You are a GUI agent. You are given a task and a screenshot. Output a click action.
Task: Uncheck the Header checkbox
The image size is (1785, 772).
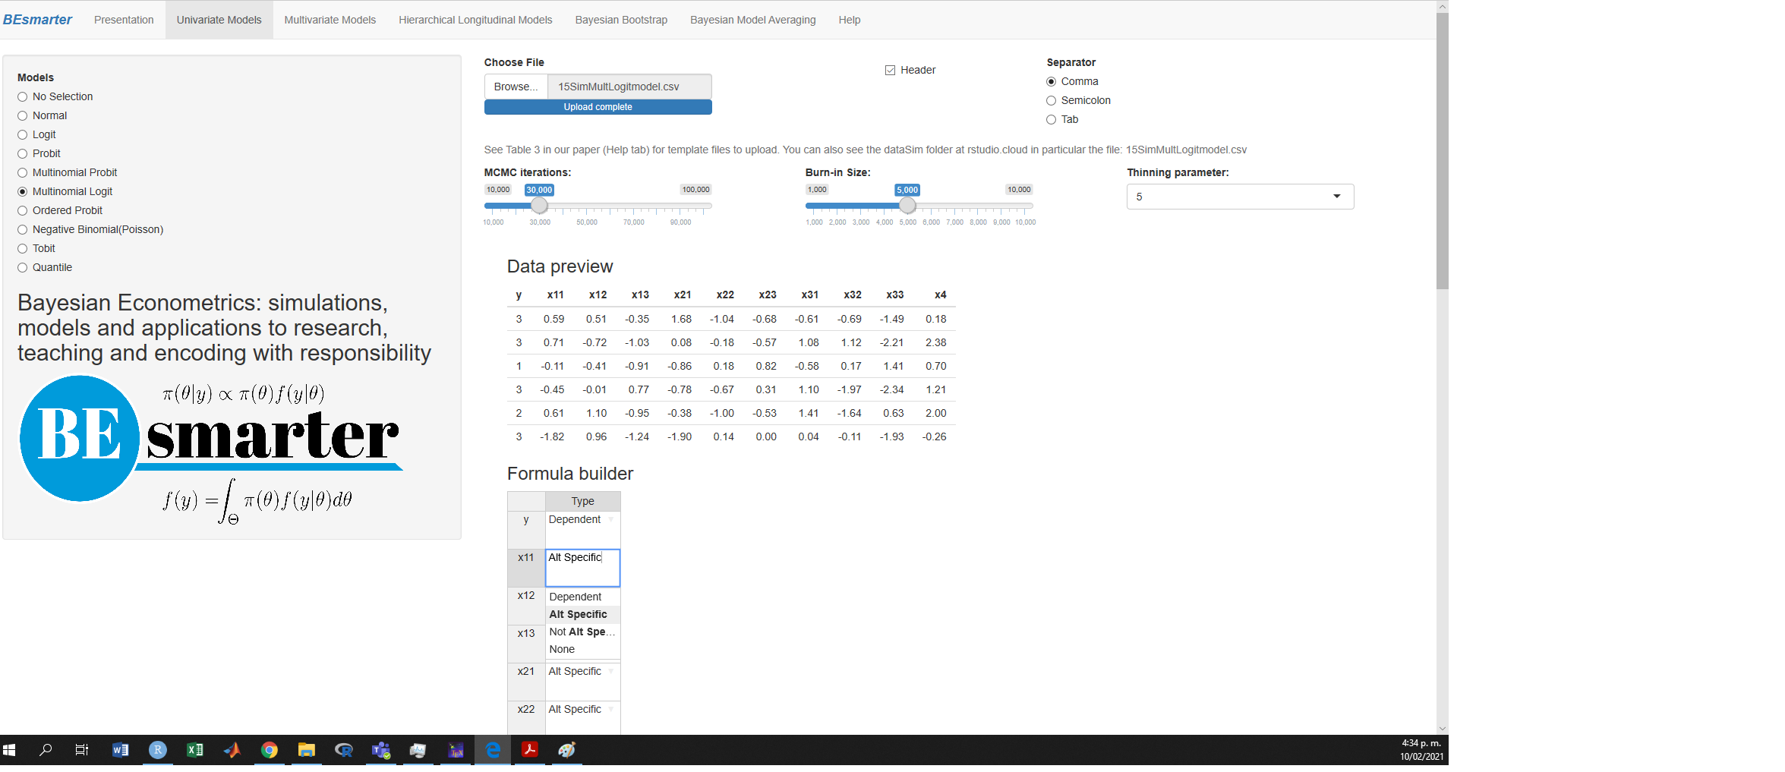pos(890,70)
